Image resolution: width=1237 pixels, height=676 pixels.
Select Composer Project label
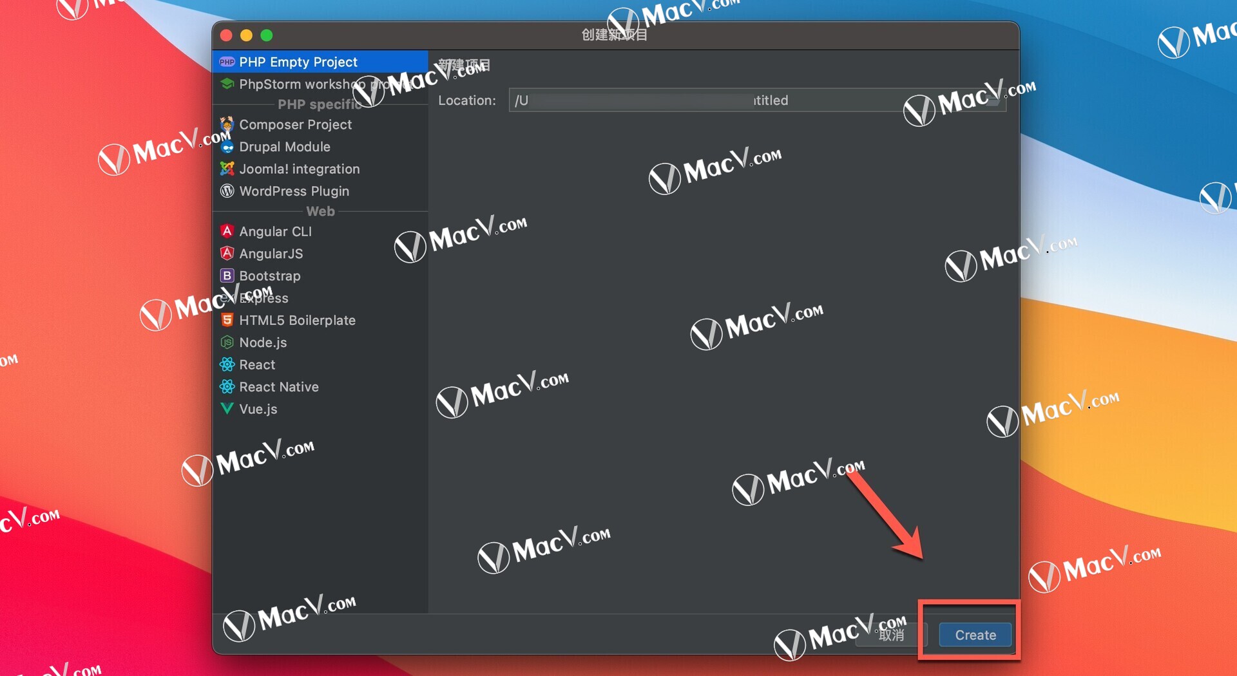296,124
